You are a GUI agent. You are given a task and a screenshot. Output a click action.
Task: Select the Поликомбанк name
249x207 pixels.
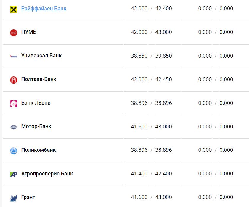coord(38,150)
